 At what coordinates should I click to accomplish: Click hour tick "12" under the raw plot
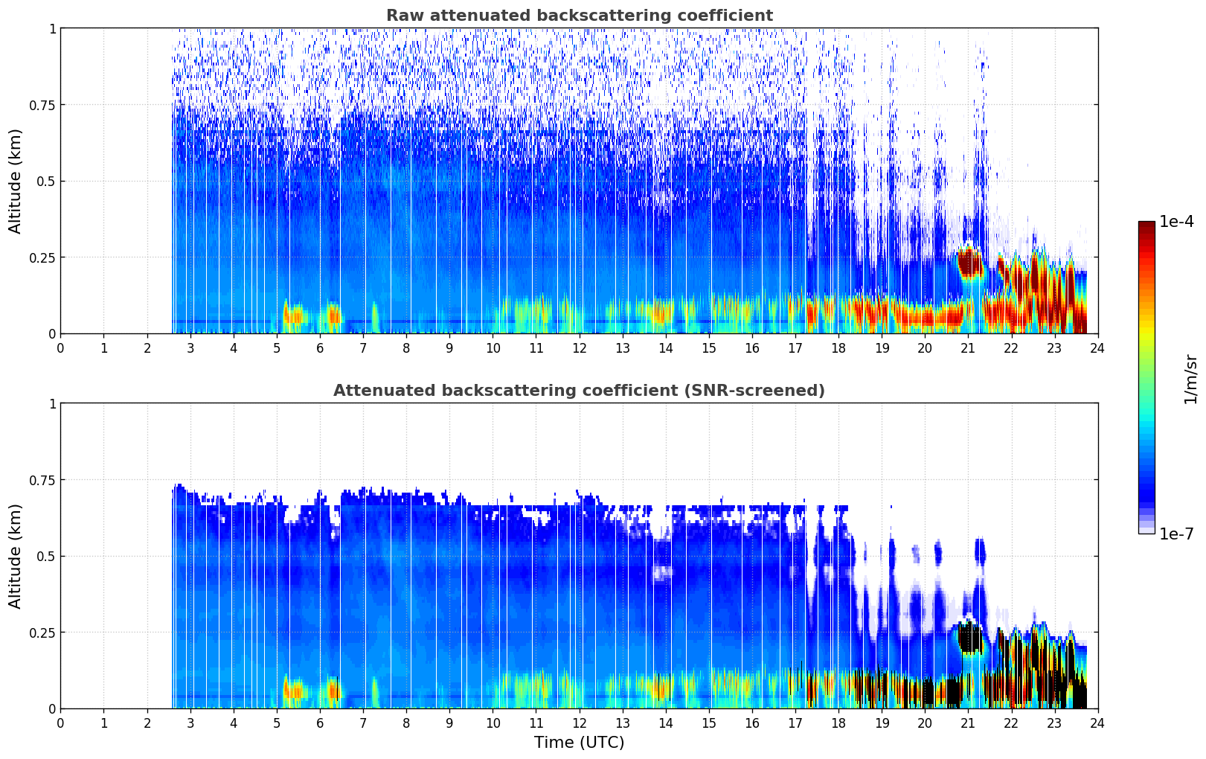(x=579, y=348)
